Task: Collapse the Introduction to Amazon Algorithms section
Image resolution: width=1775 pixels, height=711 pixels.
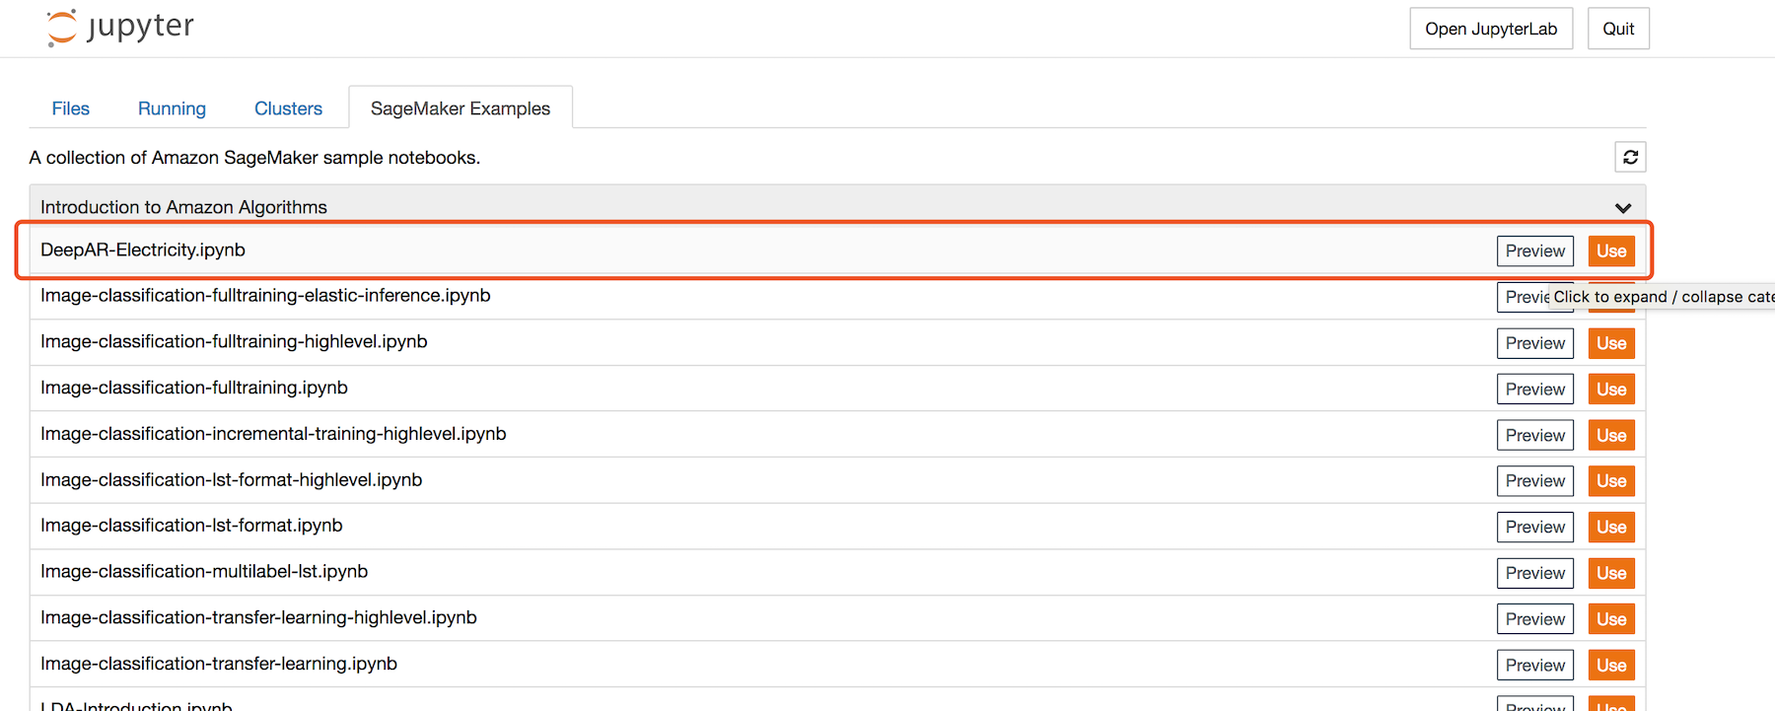Action: 1622,207
